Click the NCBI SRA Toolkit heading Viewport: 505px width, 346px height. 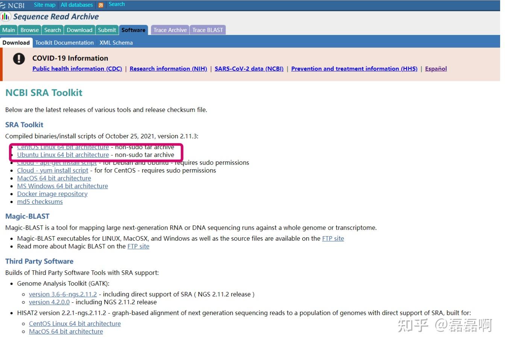[44, 93]
